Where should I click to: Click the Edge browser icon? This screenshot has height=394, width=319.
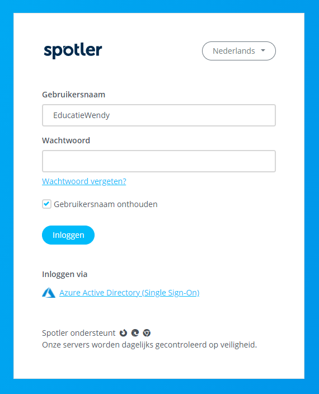click(x=135, y=333)
